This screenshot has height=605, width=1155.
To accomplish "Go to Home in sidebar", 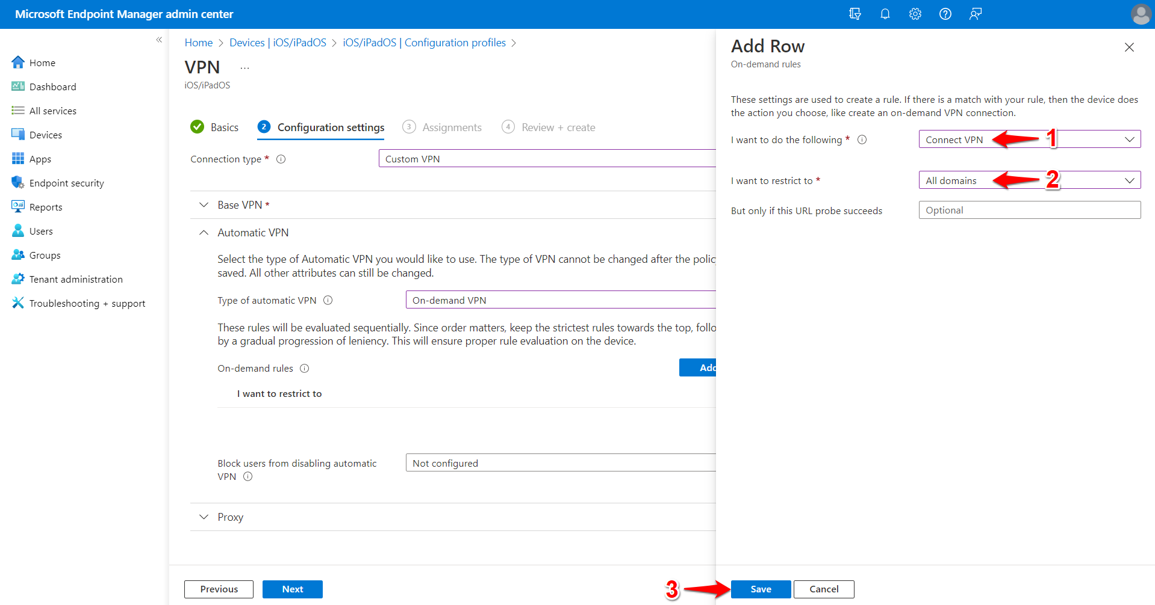I will click(42, 63).
